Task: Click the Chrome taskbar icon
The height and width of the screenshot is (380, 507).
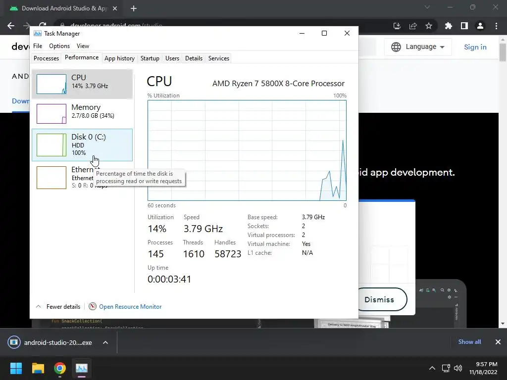Action: [60, 368]
